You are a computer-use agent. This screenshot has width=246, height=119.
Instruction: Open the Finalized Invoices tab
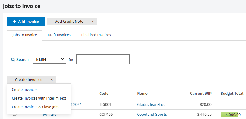(x=96, y=35)
